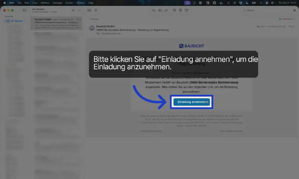Open the Window menu
This screenshot has height=179, width=299.
81,3
